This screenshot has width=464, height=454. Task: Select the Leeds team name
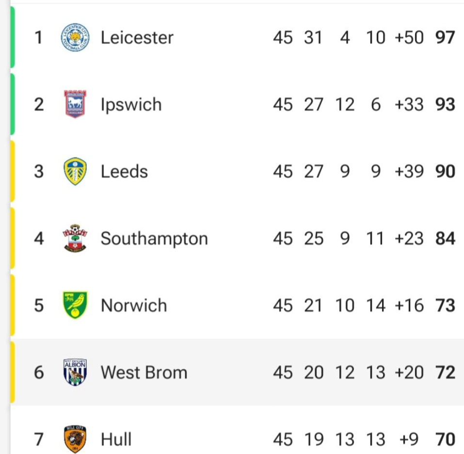click(124, 172)
